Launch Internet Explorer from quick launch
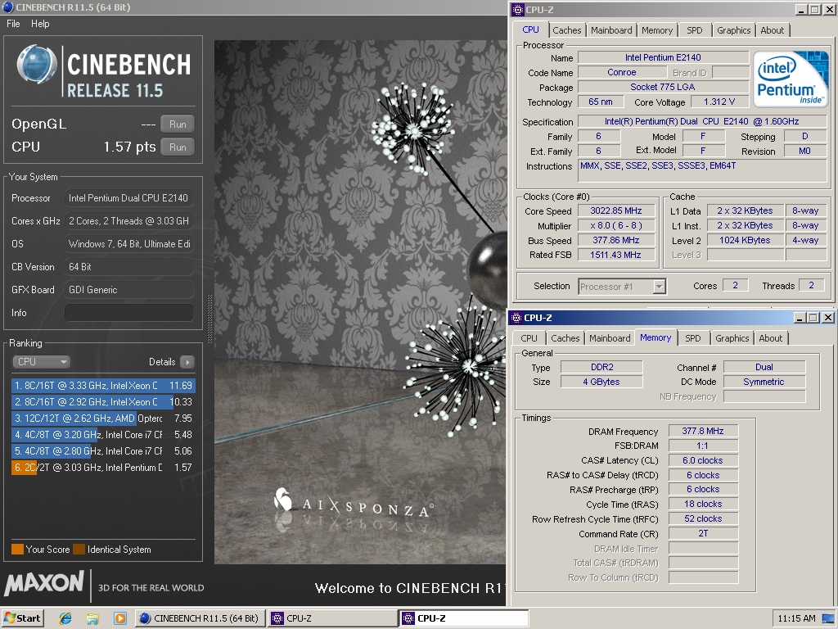Viewport: 838px width, 629px height. click(x=65, y=619)
